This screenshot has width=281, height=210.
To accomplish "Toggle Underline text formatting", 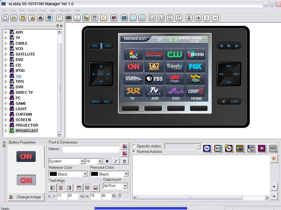I will pos(124,161).
